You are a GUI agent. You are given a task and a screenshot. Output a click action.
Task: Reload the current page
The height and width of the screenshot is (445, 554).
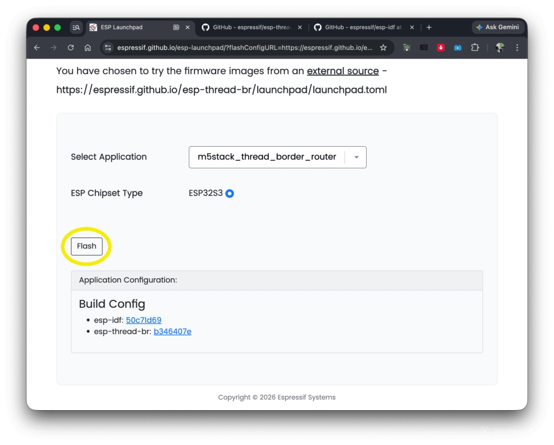[71, 47]
